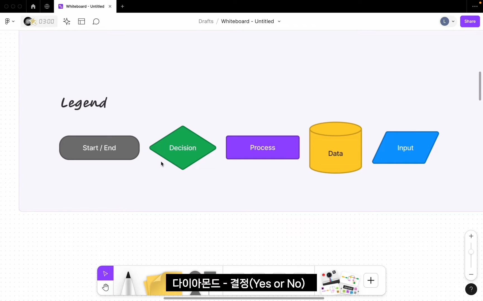Screen dimensions: 483x301
Task: Select the green Decision diamond
Action: click(183, 148)
